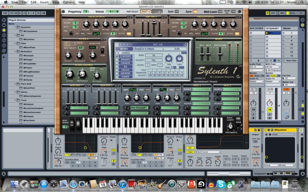Click the pitch bend wheel
308x192 pixels.
click(72, 124)
